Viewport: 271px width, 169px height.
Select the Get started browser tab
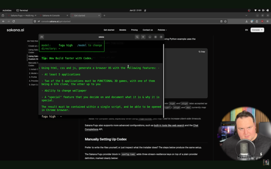pyautogui.click(x=86, y=16)
